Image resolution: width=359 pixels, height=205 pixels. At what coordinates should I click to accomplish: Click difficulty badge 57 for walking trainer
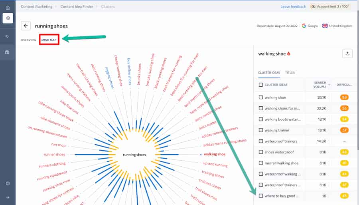[x=344, y=130]
